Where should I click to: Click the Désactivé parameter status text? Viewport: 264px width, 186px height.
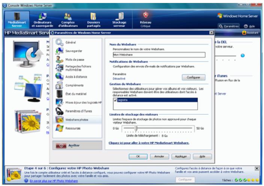pyautogui.click(x=119, y=79)
